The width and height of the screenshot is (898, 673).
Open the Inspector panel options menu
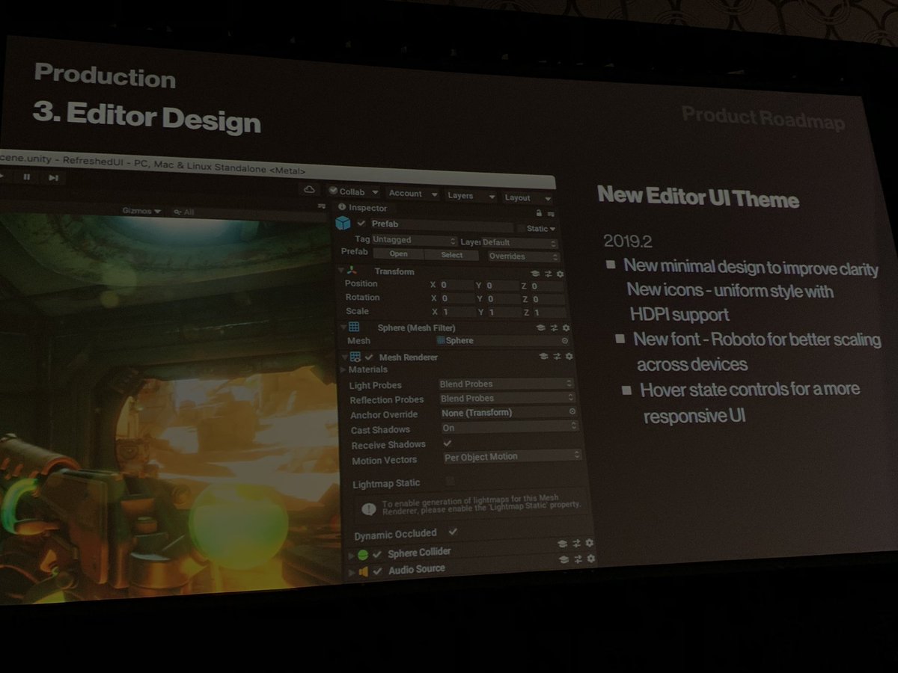550,215
